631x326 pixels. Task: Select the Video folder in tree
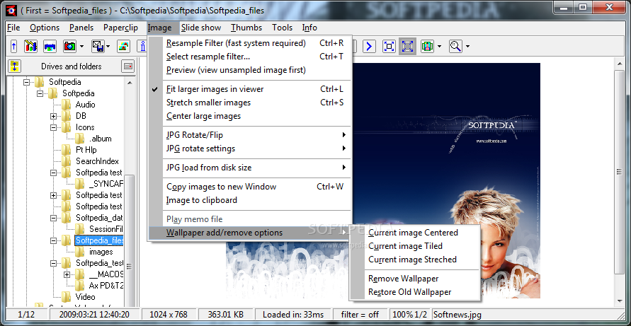pyautogui.click(x=85, y=297)
